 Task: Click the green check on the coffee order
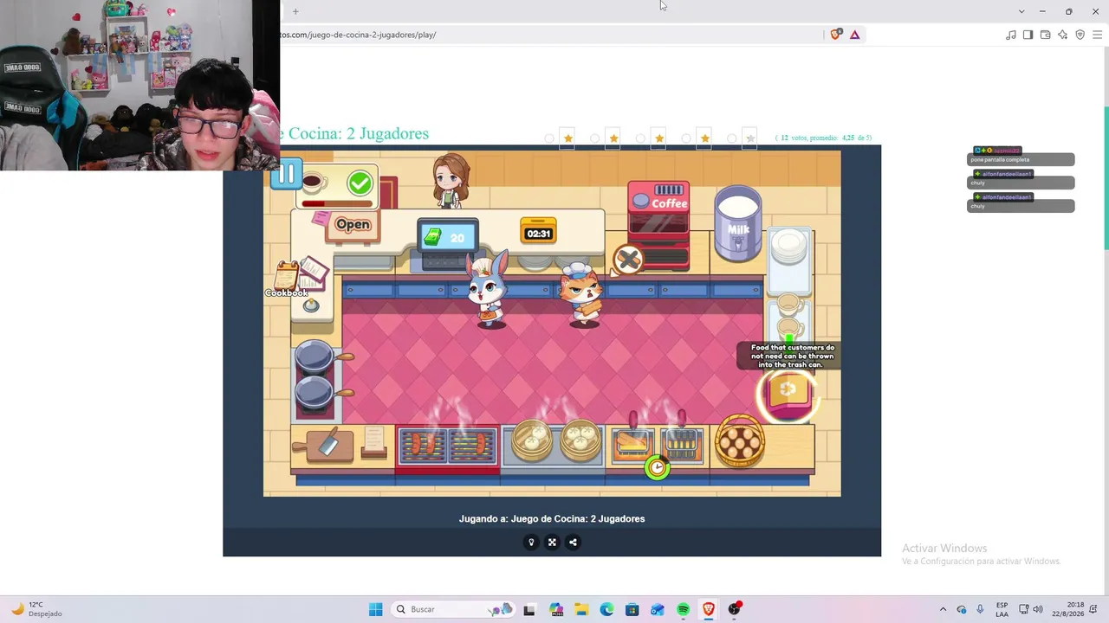(360, 183)
